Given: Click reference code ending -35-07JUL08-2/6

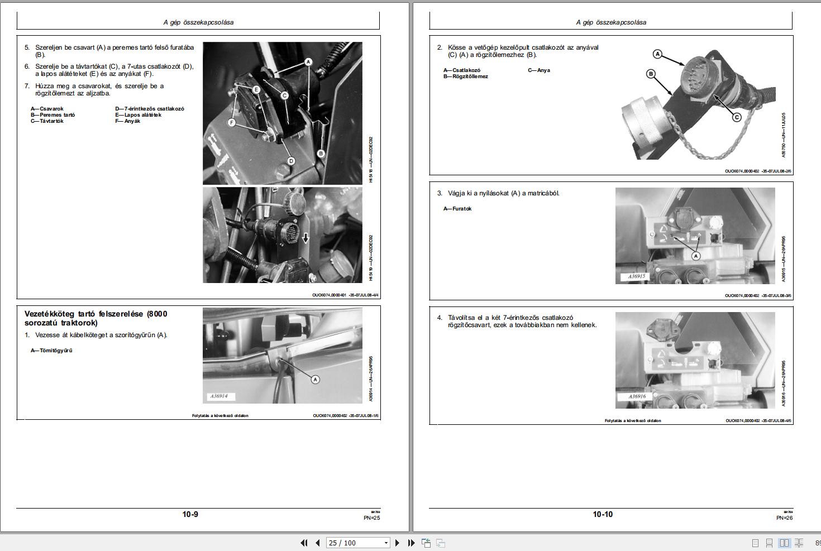Looking at the screenshot, I should tap(758, 171).
